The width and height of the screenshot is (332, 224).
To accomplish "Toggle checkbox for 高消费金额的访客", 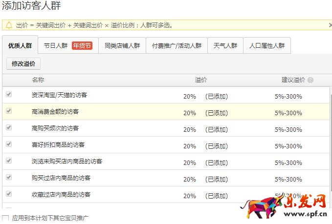I will [9, 111].
